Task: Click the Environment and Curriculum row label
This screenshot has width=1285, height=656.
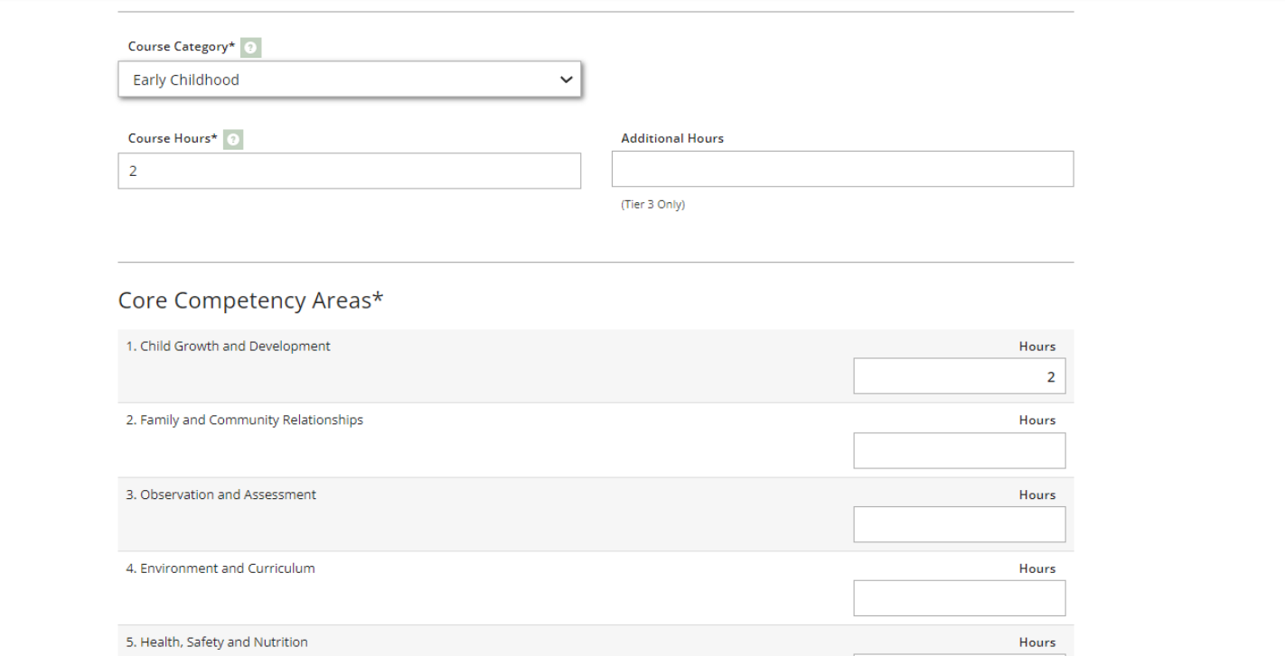Action: point(220,568)
